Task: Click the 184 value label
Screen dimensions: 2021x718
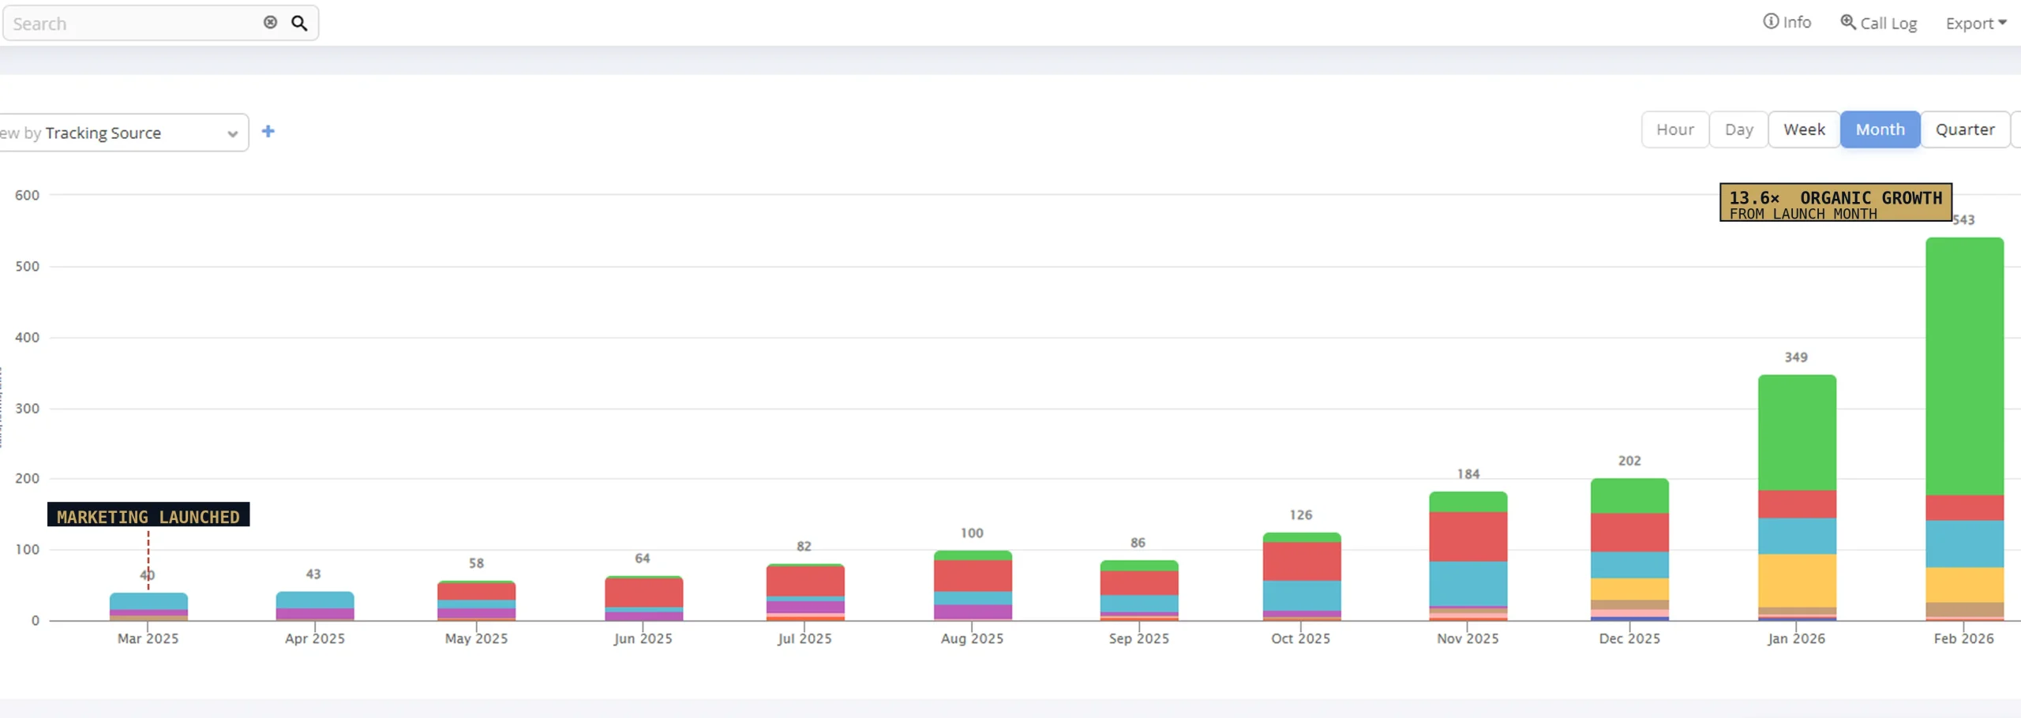Action: [1468, 474]
